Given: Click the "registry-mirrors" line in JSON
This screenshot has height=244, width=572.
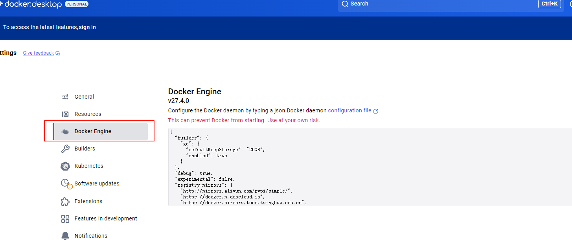Looking at the screenshot, I should coord(204,185).
